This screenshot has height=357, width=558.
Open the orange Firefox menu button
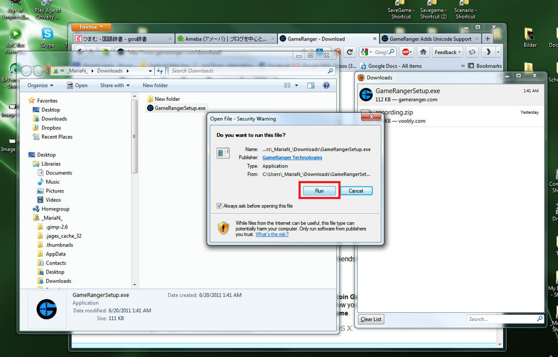90,27
